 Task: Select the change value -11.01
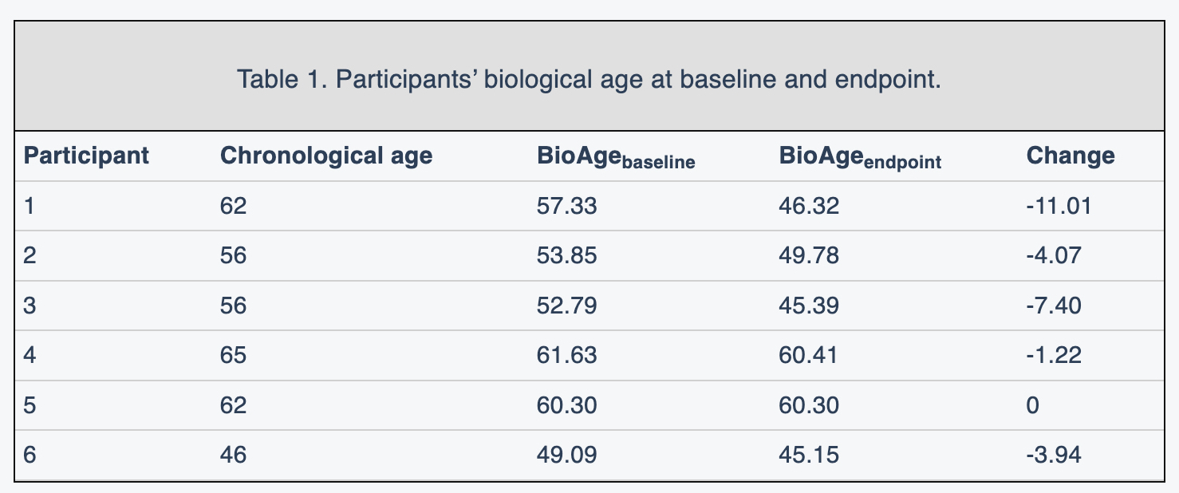click(x=1059, y=207)
